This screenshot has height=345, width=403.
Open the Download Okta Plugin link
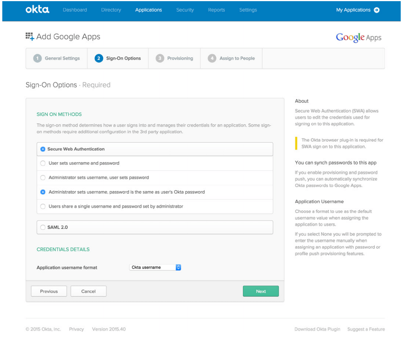pos(317,329)
